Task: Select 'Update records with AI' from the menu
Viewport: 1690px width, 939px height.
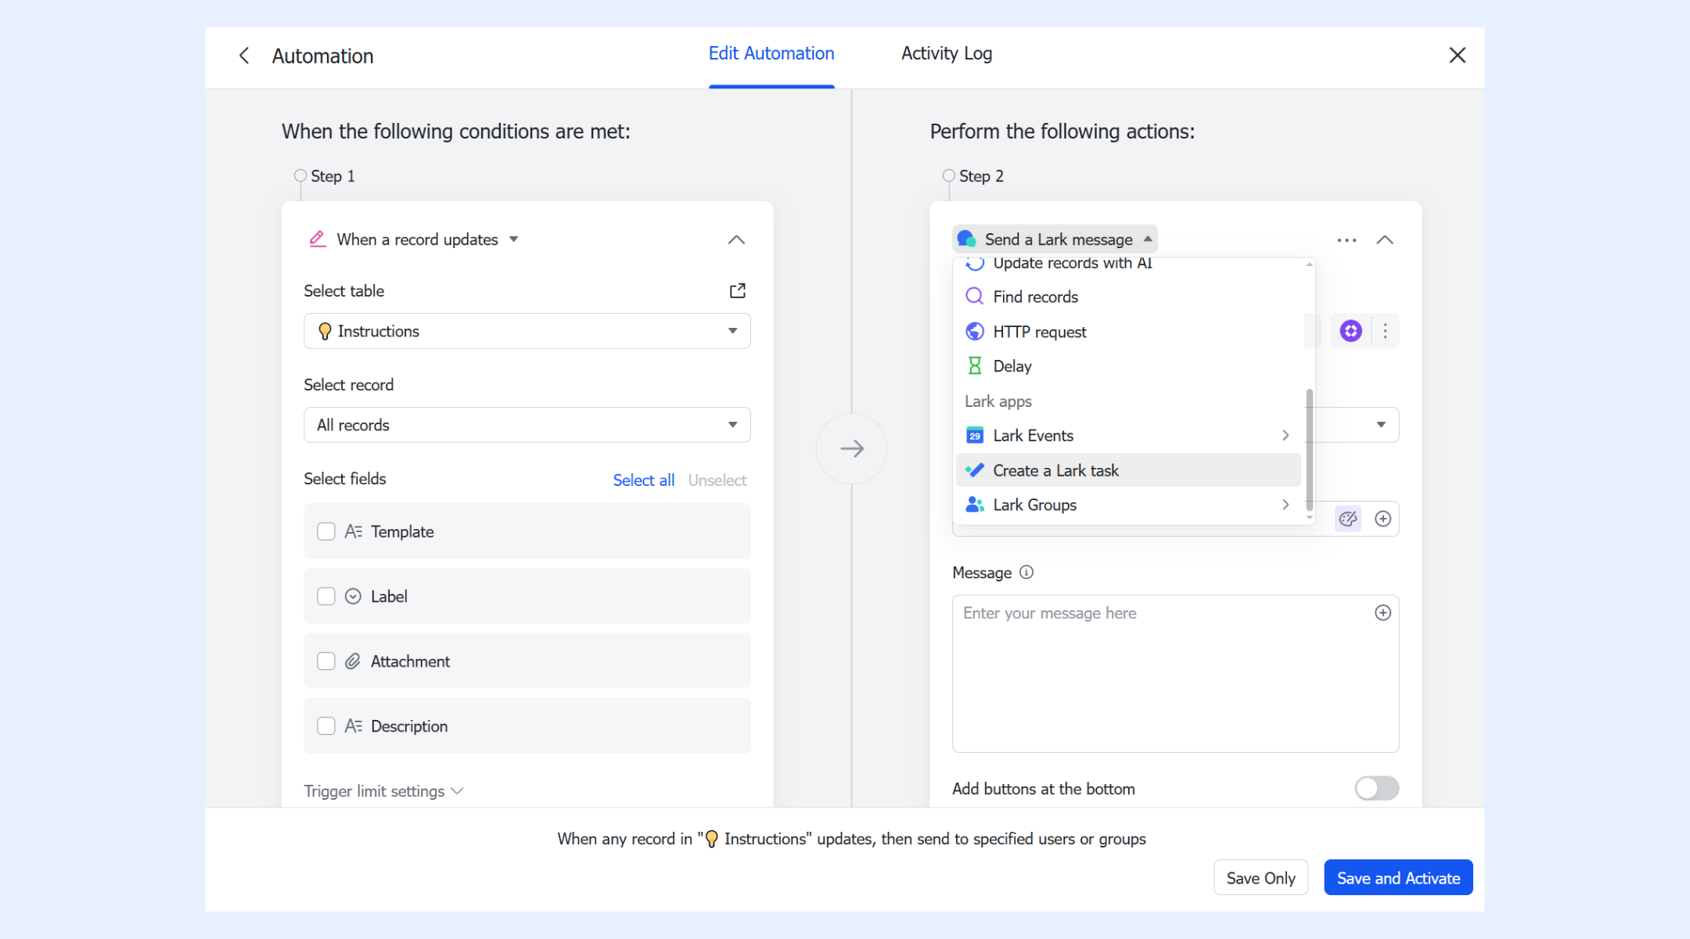Action: [1128, 264]
